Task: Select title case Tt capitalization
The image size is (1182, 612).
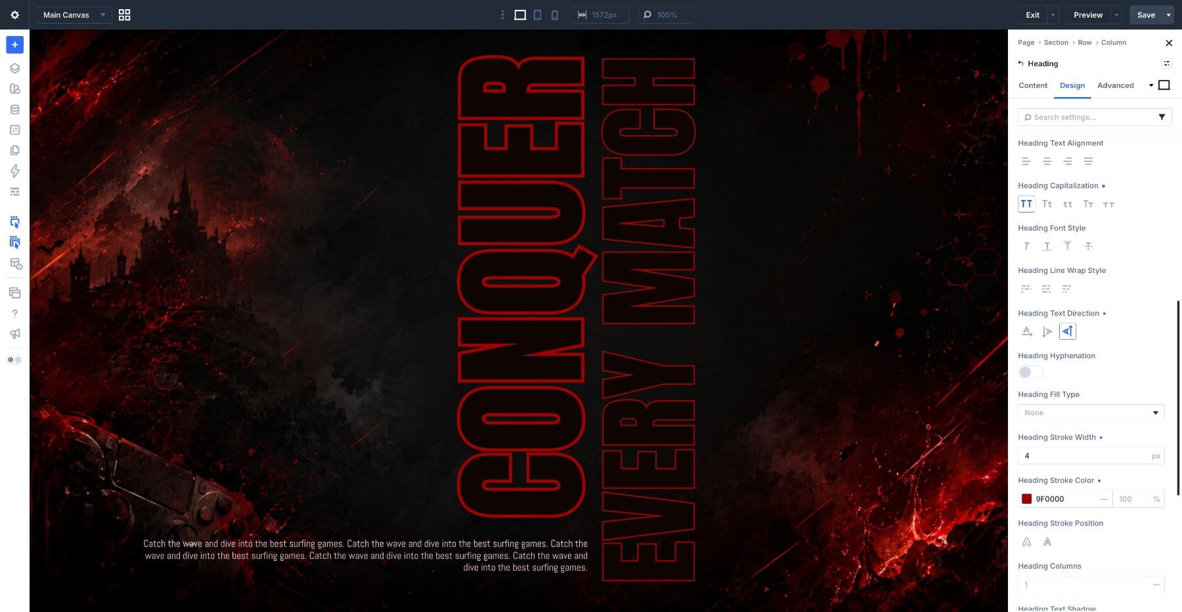Action: pos(1047,204)
